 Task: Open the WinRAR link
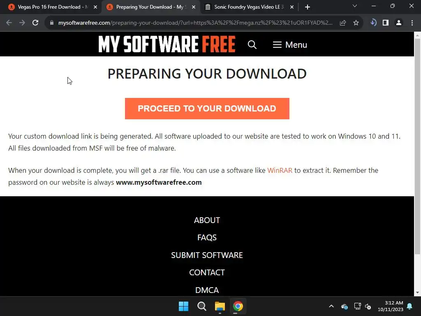280,170
